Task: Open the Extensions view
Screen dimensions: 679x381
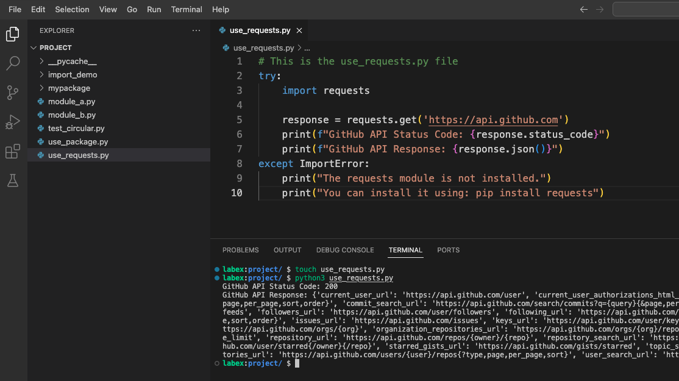Action: click(13, 151)
